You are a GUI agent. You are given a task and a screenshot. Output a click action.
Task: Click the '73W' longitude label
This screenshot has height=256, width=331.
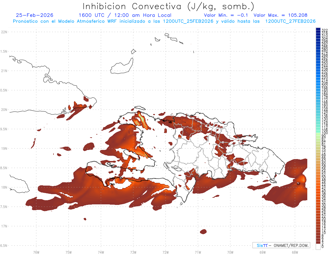pos(133,252)
